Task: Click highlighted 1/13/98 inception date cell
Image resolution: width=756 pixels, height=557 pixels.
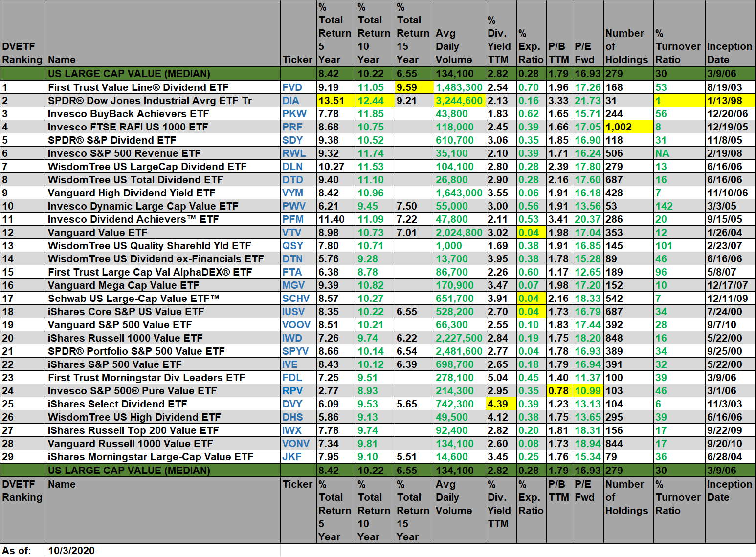Action: tap(730, 101)
